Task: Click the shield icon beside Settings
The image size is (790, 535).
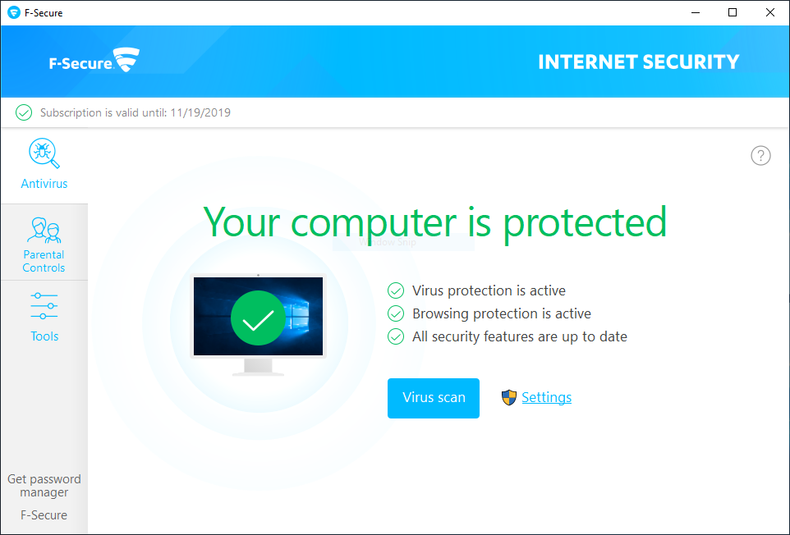Action: (509, 398)
